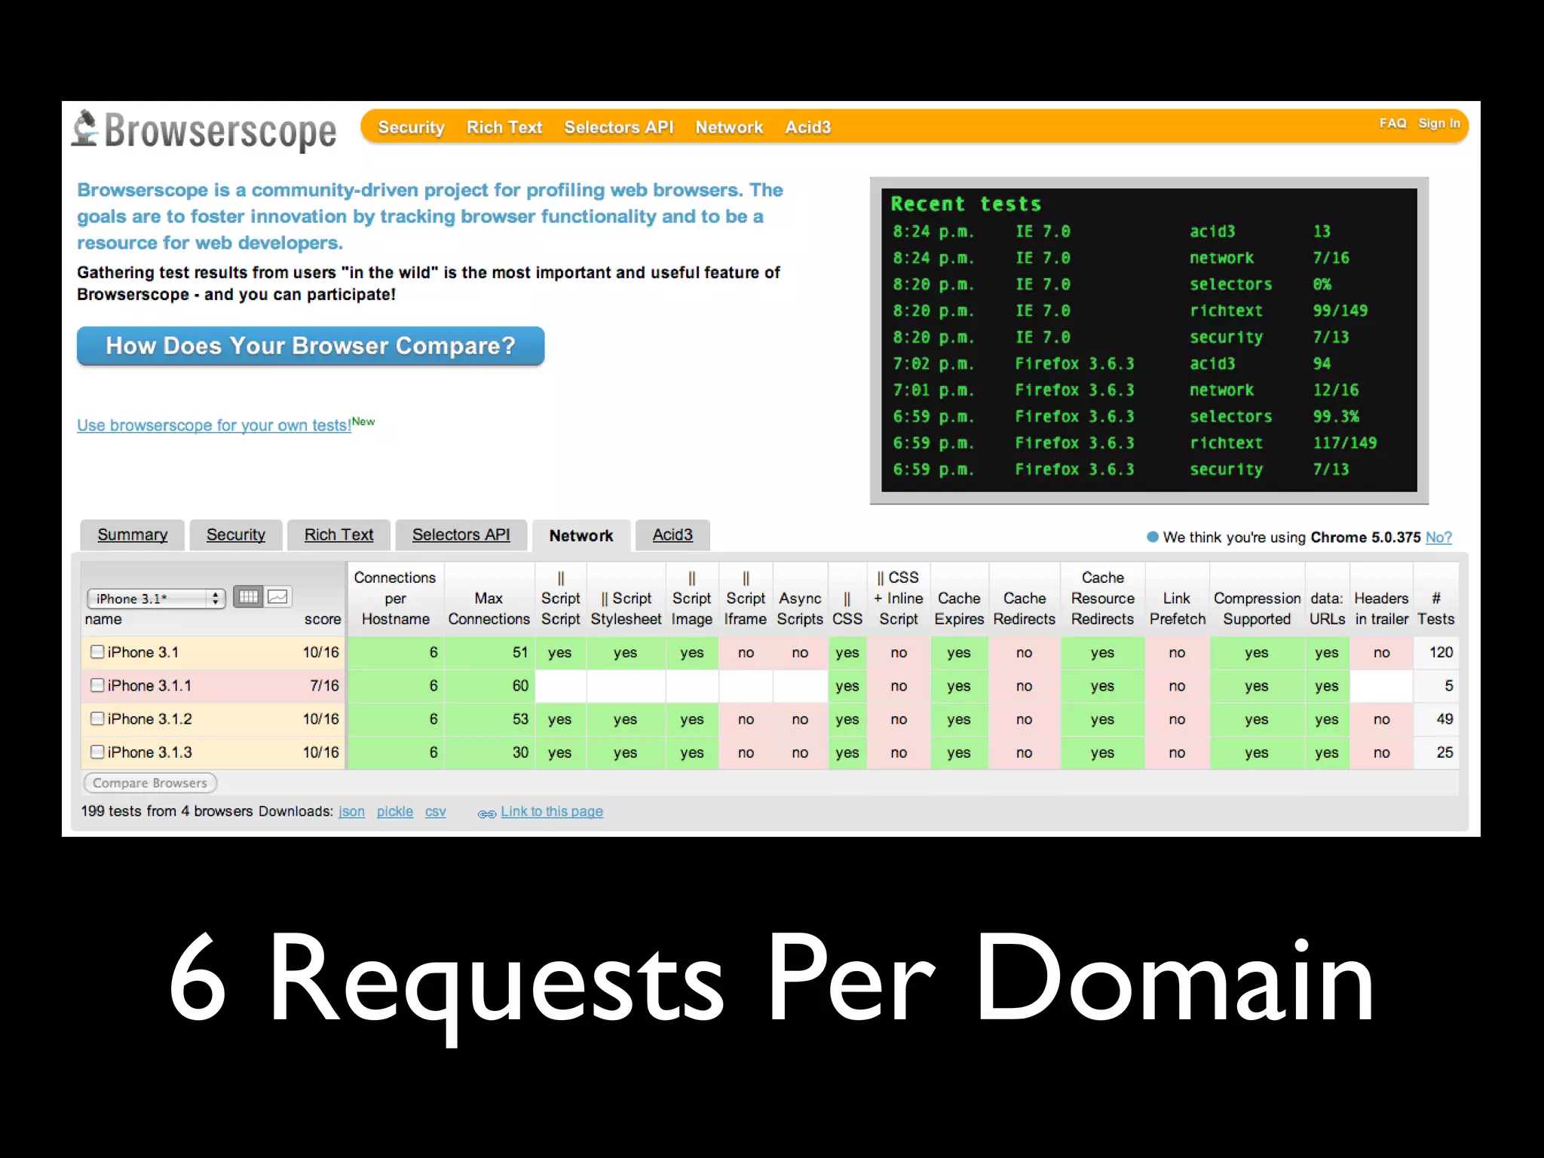The image size is (1544, 1158).
Task: Open the FAQ link
Action: pyautogui.click(x=1392, y=123)
